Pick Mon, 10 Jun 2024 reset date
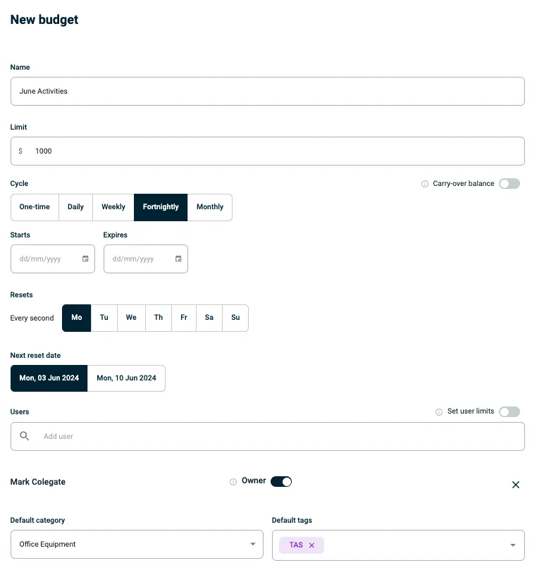 click(x=126, y=378)
